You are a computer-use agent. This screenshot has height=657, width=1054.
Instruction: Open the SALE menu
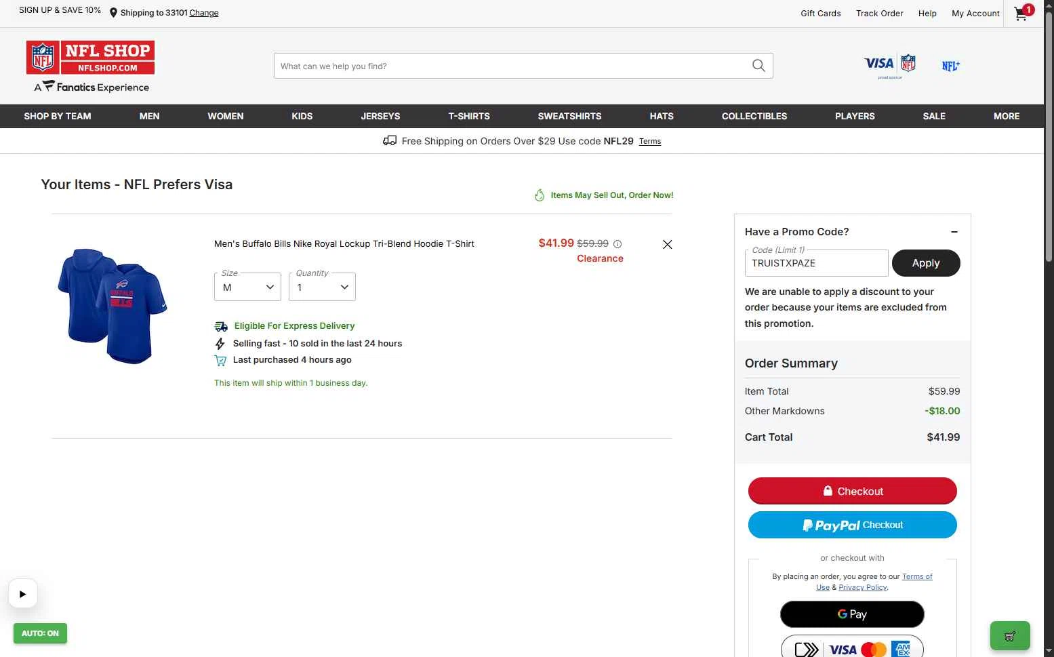click(934, 116)
